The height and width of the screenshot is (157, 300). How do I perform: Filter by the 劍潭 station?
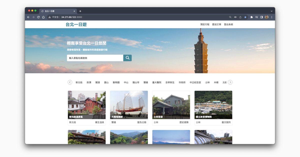point(89,82)
